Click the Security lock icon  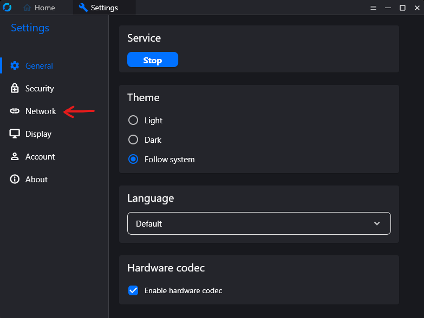pyautogui.click(x=15, y=88)
